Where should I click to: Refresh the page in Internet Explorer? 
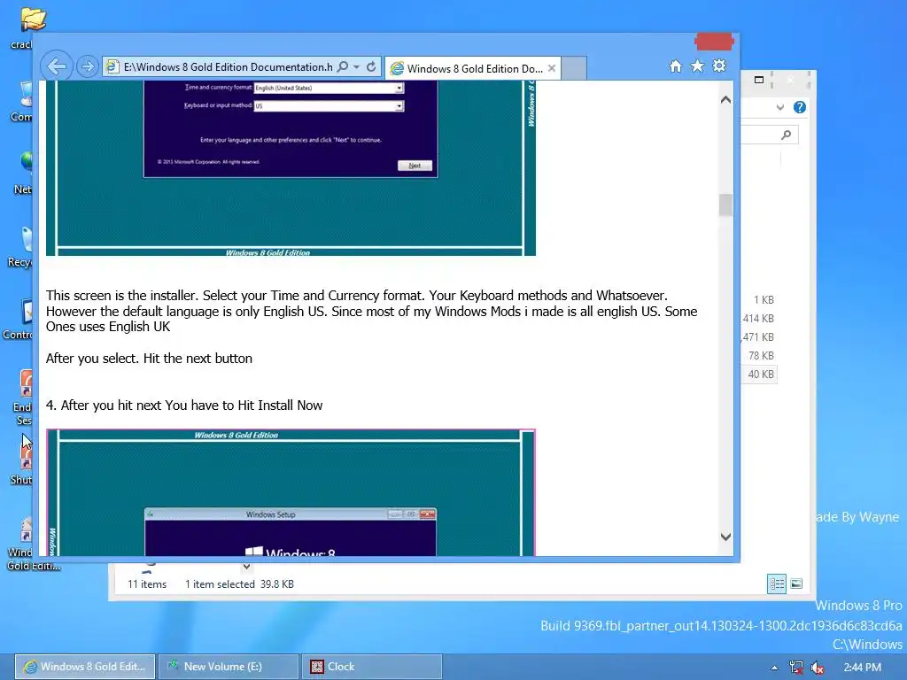pyautogui.click(x=371, y=67)
